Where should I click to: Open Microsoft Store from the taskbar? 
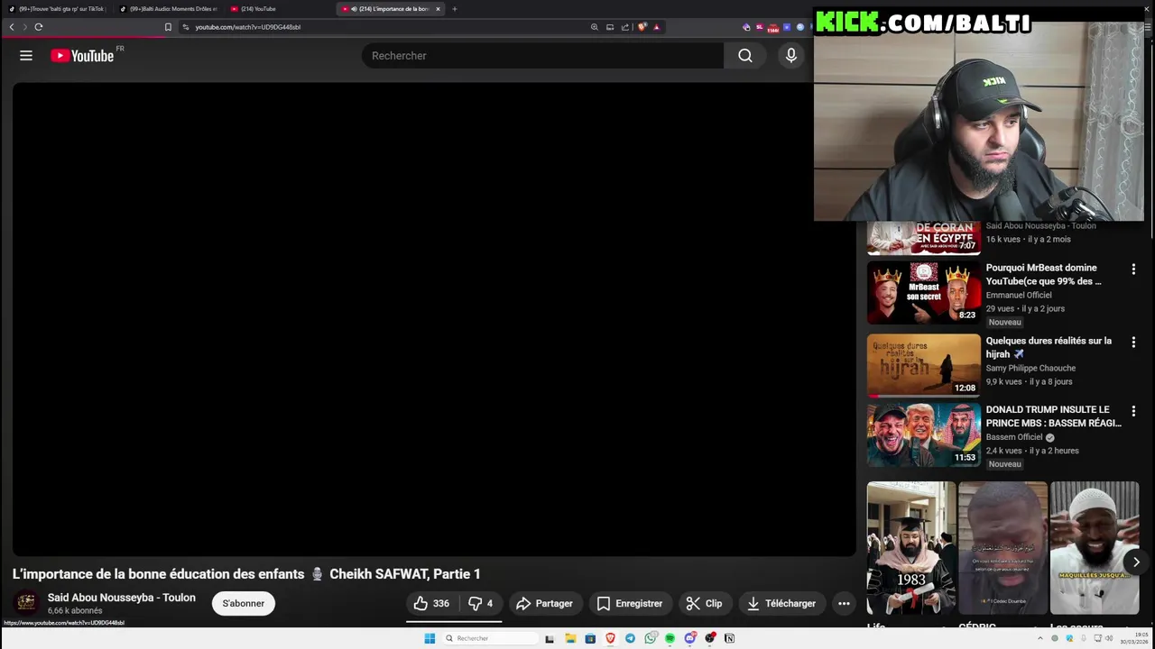590,638
